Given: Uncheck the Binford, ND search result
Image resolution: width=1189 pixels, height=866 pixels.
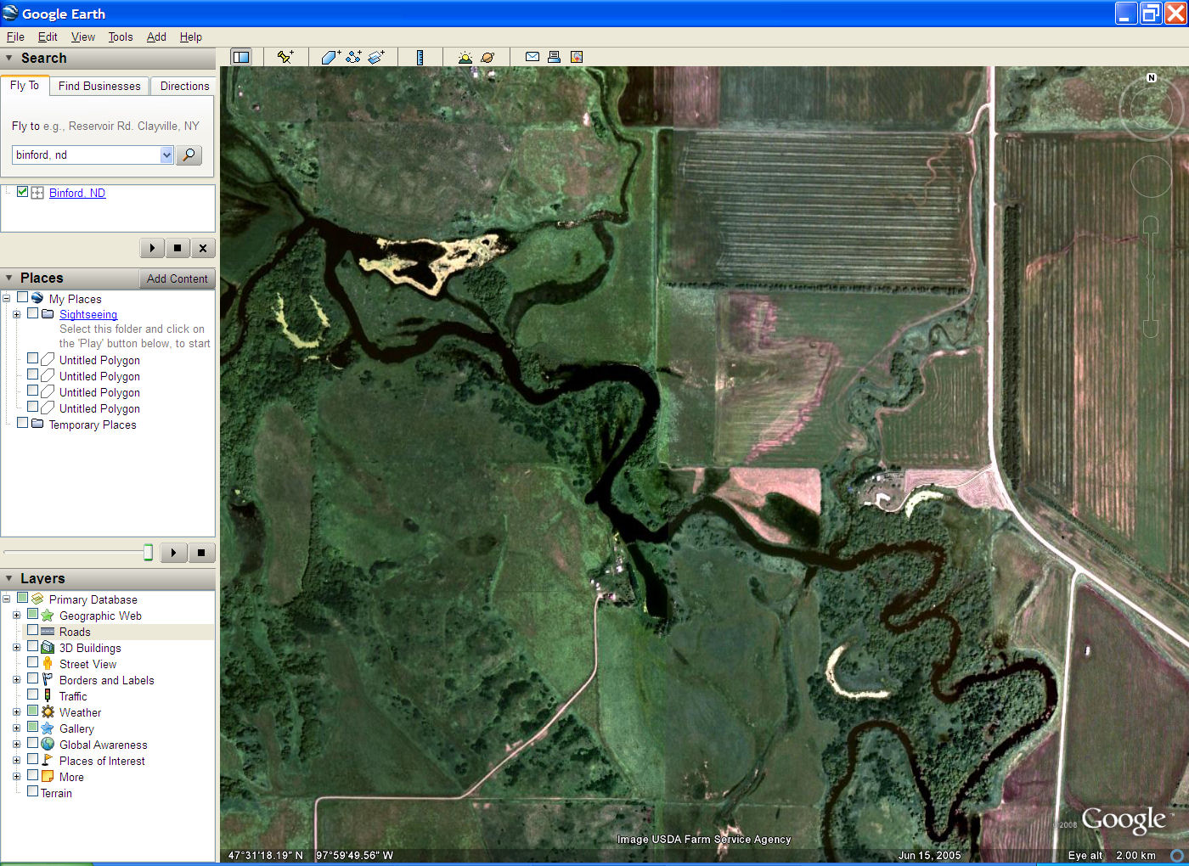Looking at the screenshot, I should pyautogui.click(x=22, y=192).
